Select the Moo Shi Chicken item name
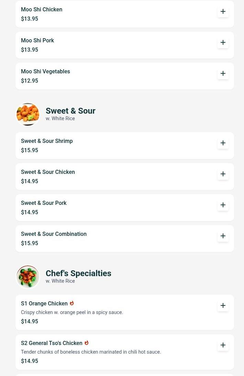Image resolution: width=244 pixels, height=376 pixels. coord(42,9)
